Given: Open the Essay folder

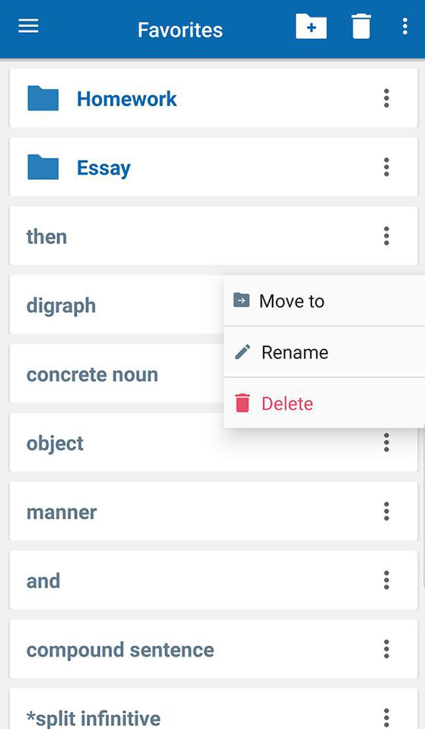Looking at the screenshot, I should pyautogui.click(x=103, y=168).
